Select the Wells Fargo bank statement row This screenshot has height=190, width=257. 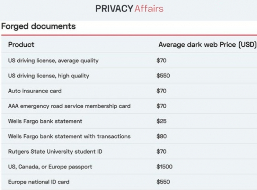click(129, 121)
